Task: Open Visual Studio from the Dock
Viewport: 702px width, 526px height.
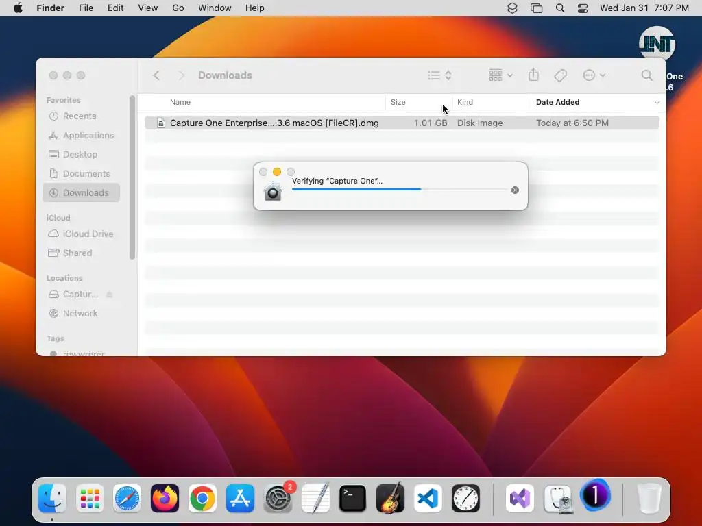Action: [520, 498]
